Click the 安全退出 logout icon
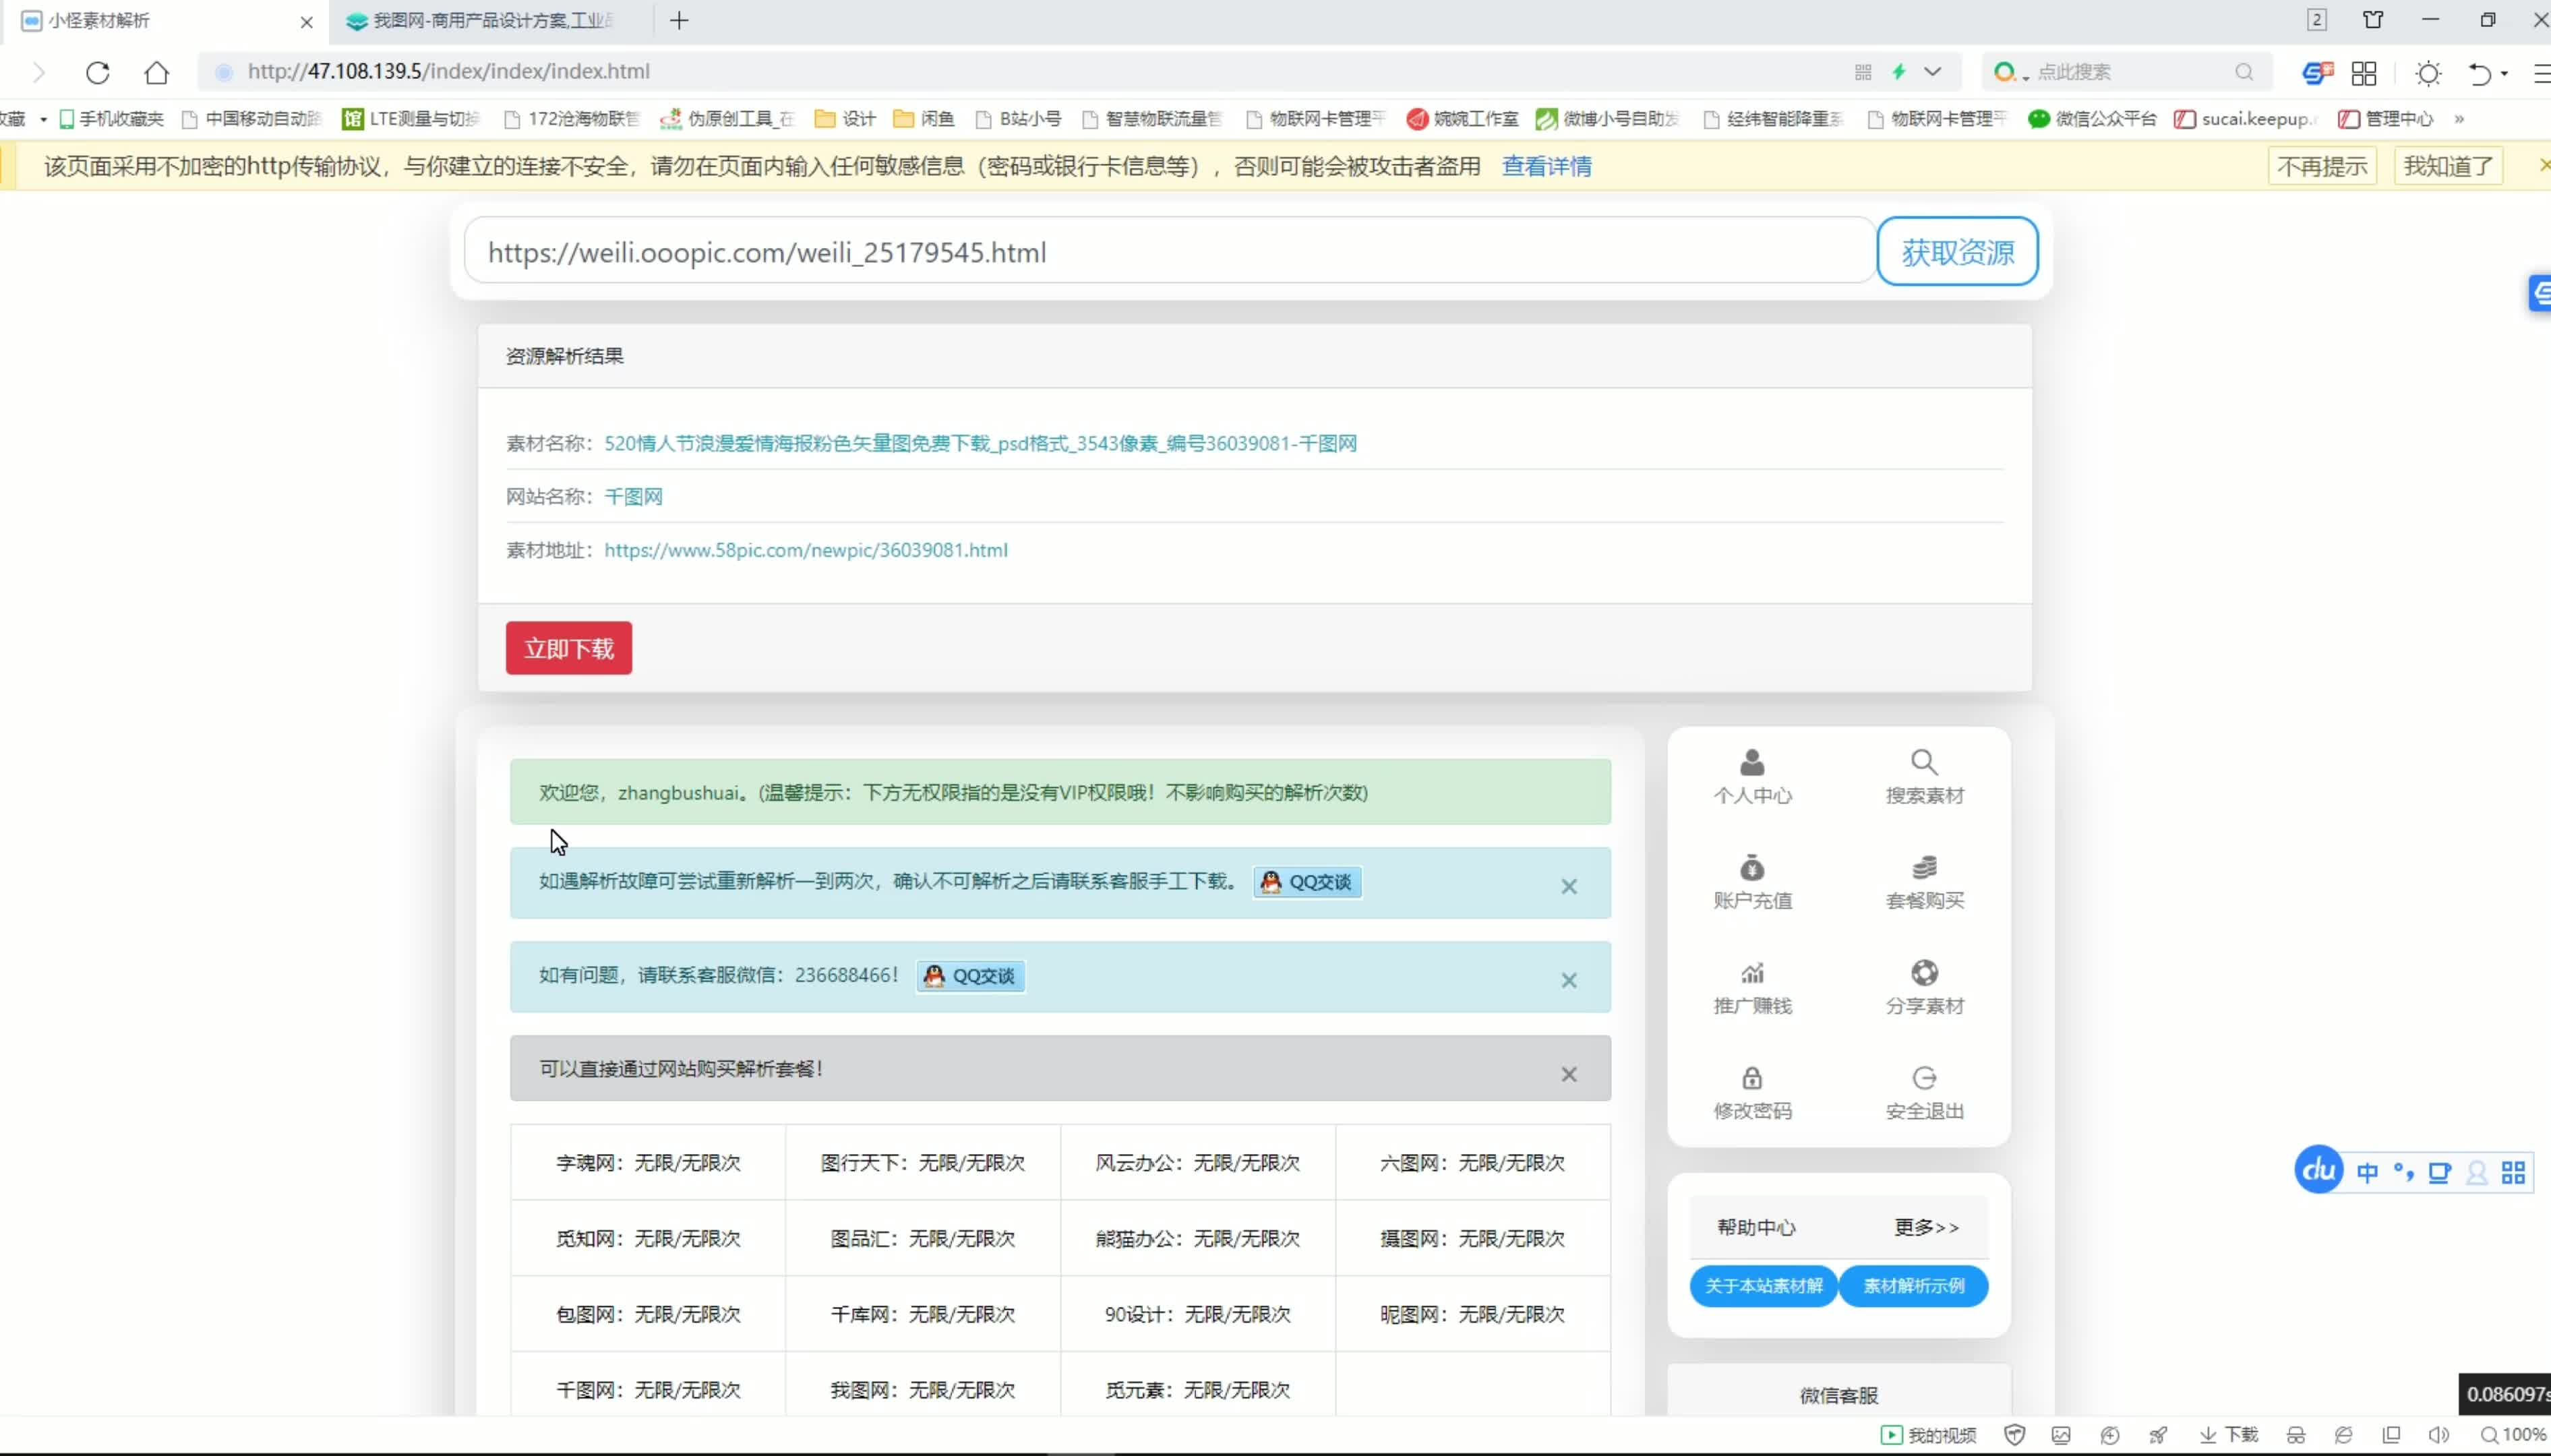The height and width of the screenshot is (1456, 2551). pos(1923,1078)
